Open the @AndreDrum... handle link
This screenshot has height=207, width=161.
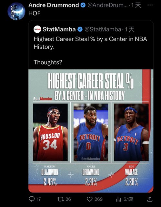[x=107, y=5]
